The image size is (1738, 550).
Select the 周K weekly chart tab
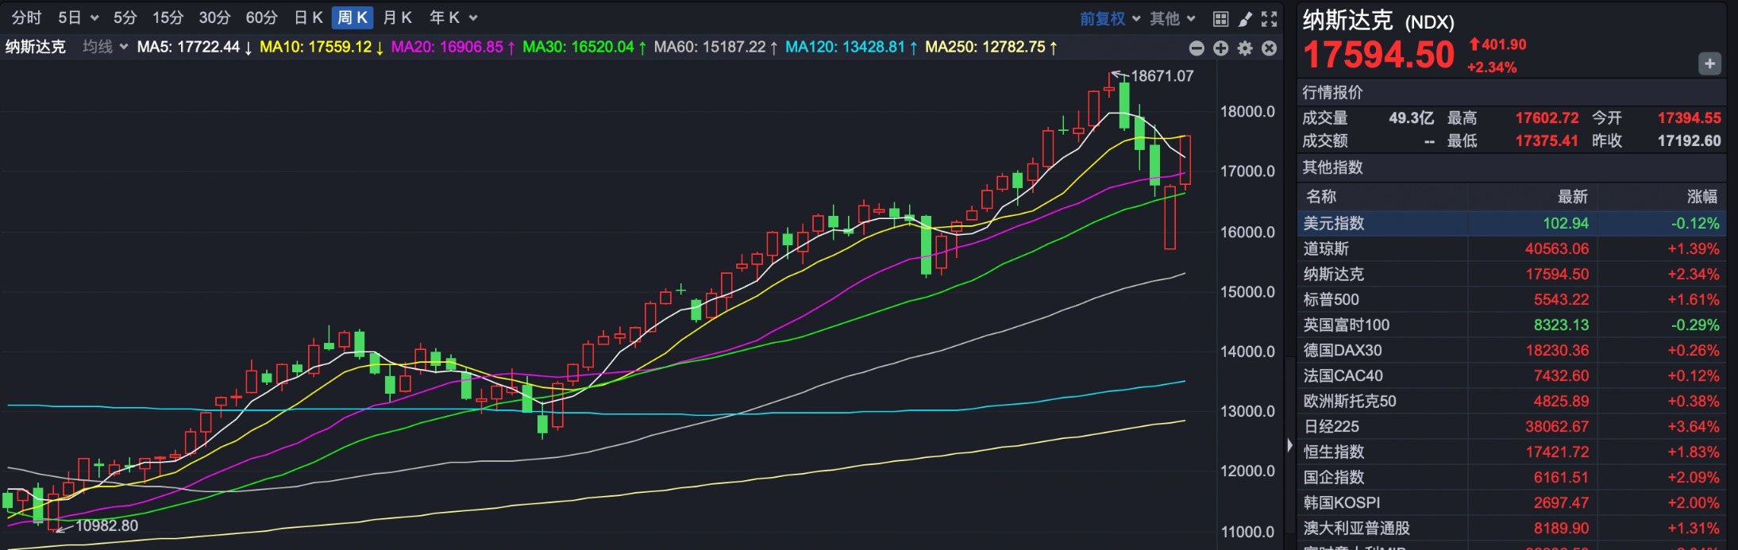[353, 17]
